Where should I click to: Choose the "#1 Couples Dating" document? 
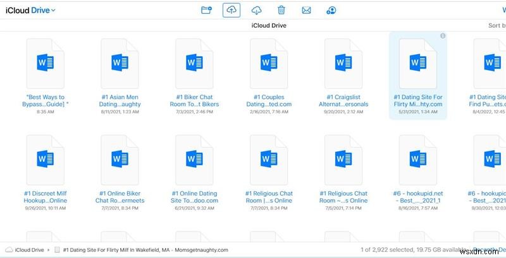click(269, 76)
